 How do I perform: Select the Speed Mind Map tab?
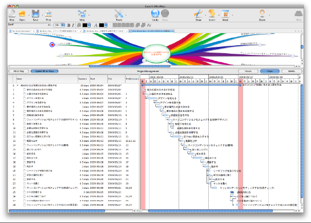point(45,71)
